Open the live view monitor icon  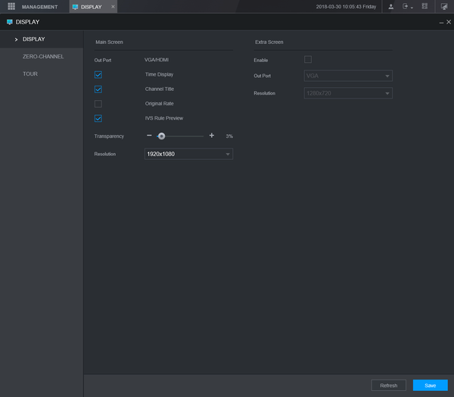click(x=444, y=7)
